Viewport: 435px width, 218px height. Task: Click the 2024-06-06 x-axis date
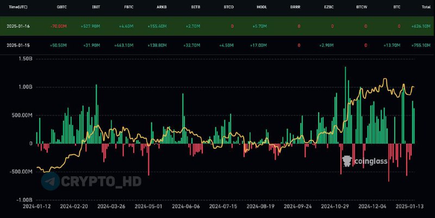click(x=186, y=207)
